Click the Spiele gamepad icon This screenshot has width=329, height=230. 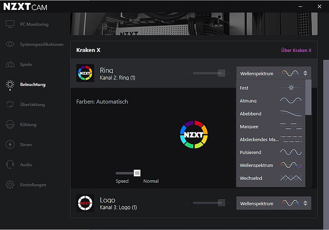(x=10, y=64)
